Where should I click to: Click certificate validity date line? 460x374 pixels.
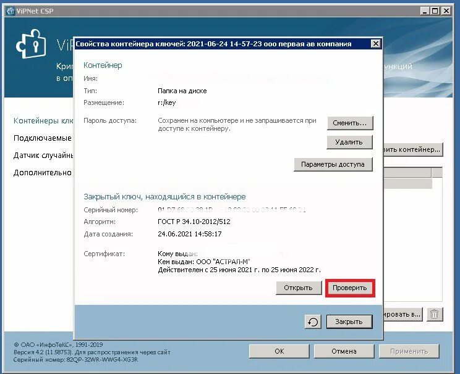239,270
